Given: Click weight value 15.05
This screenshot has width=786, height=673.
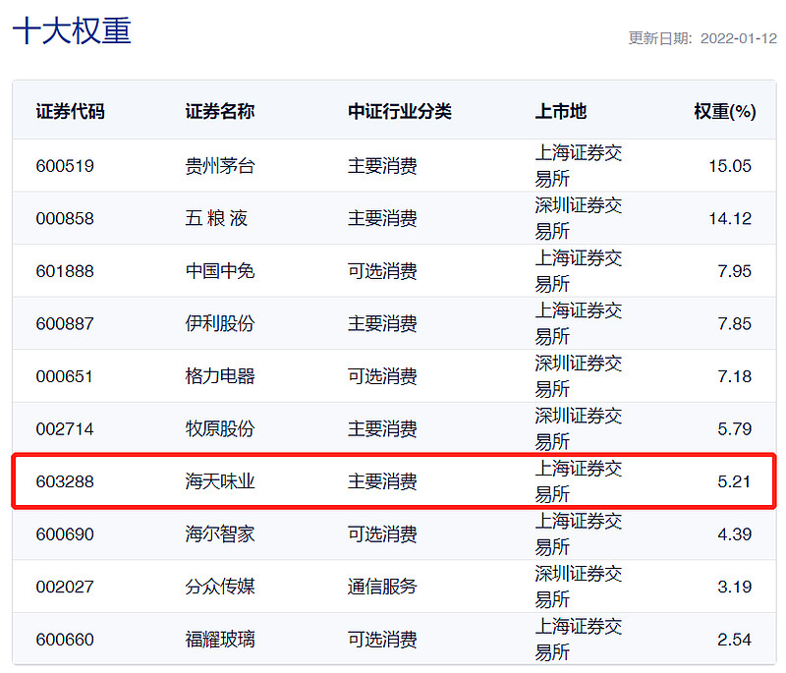Looking at the screenshot, I should 730,166.
